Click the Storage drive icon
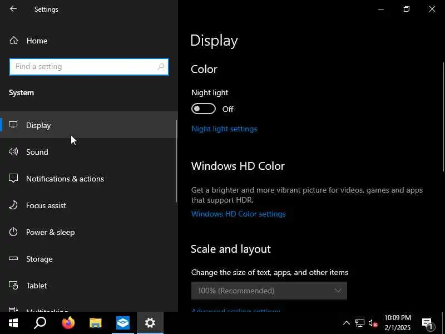 pos(13,258)
